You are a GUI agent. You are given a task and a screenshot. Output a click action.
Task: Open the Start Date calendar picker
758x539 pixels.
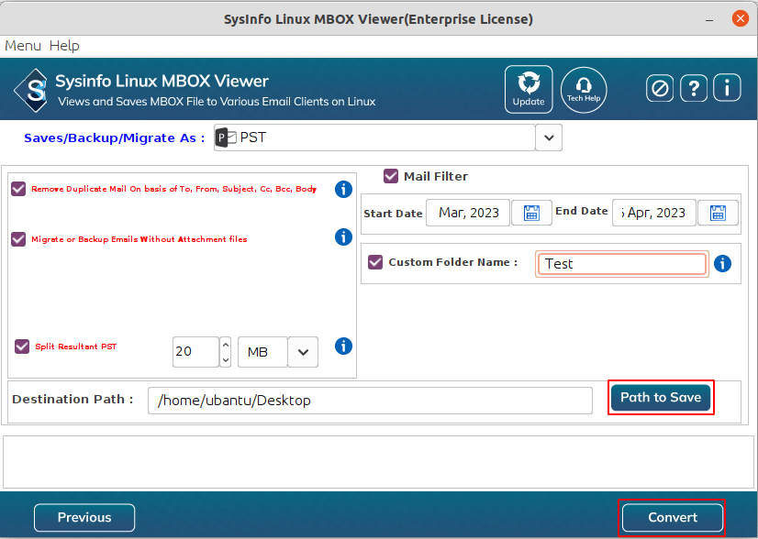[x=531, y=213]
